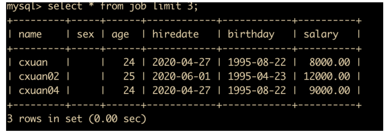Image resolution: width=389 pixels, height=134 pixels.
Task: Click the salary value 9000.00
Action: [330, 91]
